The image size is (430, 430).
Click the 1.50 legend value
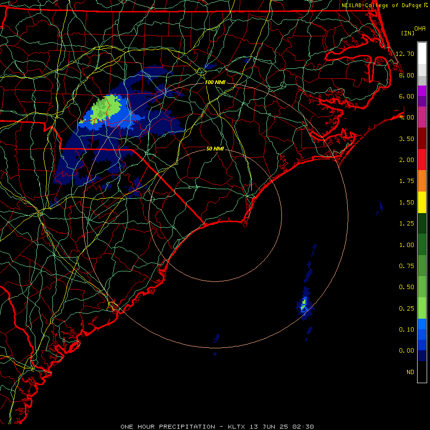(x=407, y=203)
